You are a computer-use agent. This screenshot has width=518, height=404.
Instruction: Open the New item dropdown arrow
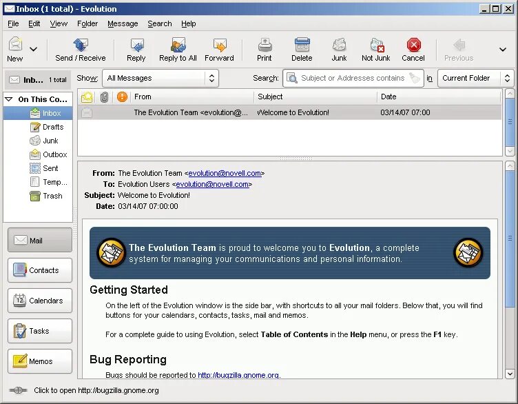33,50
